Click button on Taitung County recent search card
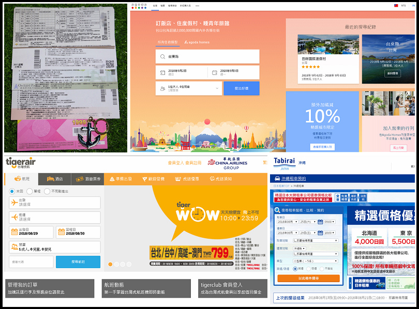Image resolution: width=419 pixels, height=309 pixels. [x=393, y=73]
